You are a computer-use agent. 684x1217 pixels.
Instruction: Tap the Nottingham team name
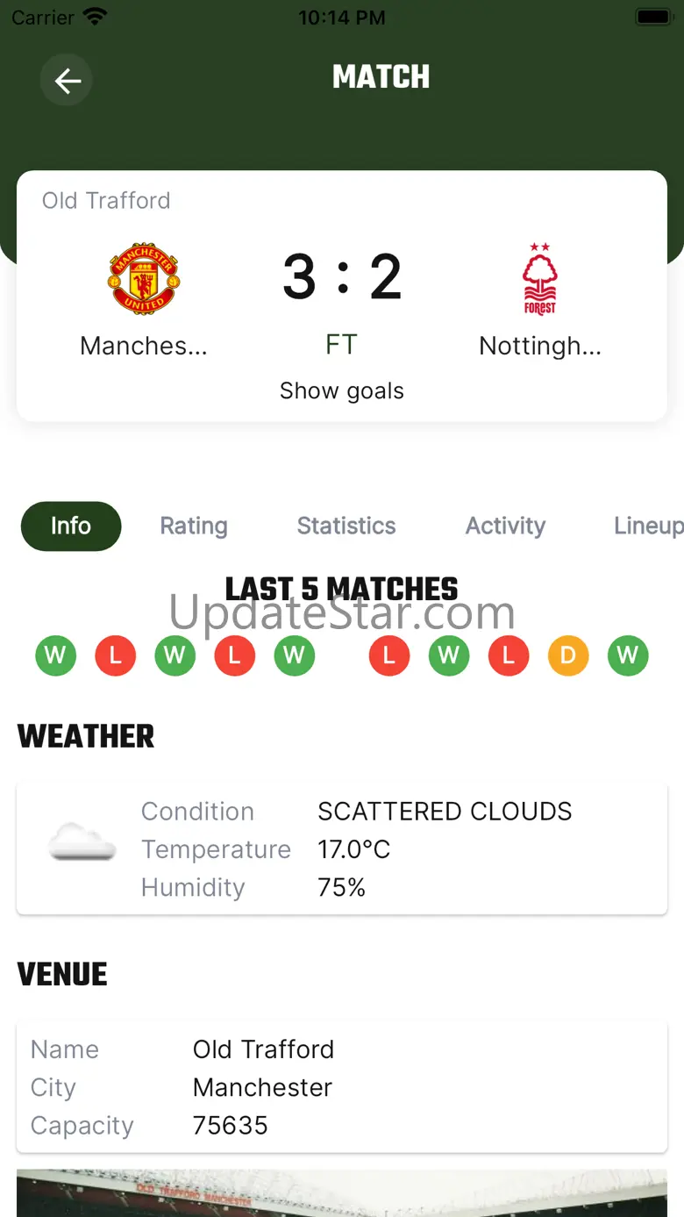(x=540, y=346)
